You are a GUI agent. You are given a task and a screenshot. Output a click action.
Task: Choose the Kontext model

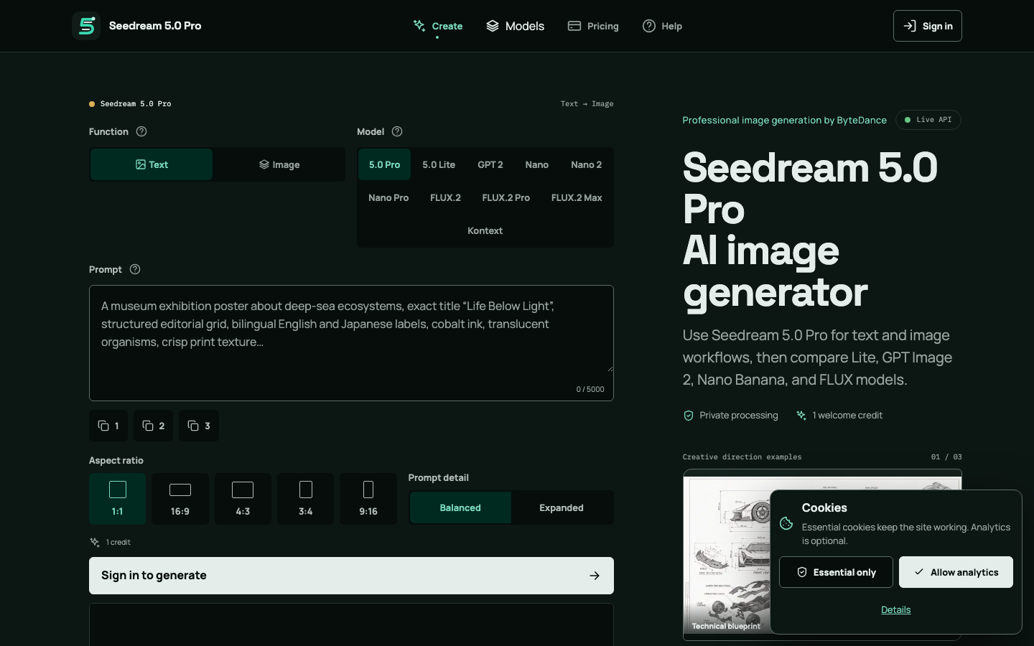[485, 230]
